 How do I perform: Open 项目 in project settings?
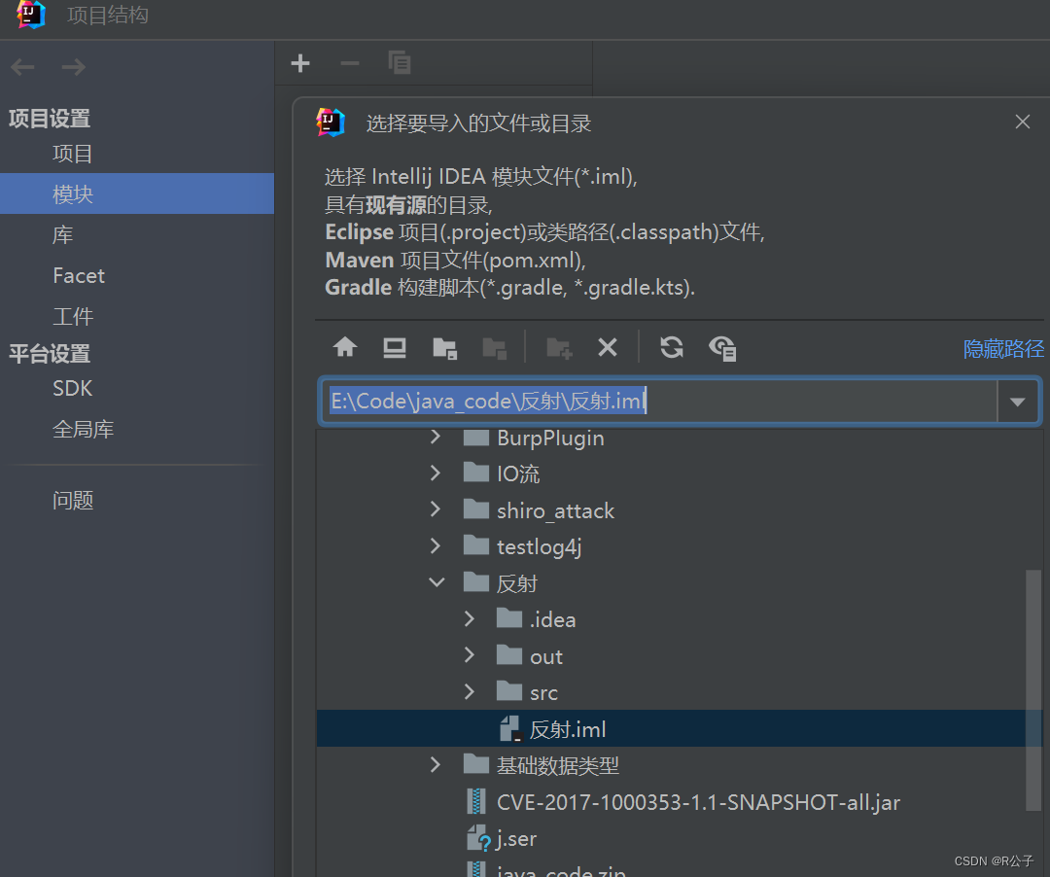73,154
